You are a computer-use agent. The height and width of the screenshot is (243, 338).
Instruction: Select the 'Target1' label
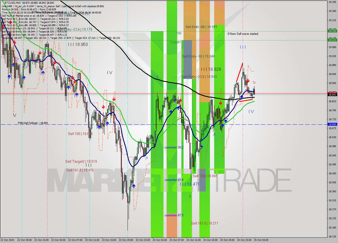pyautogui.click(x=175, y=42)
